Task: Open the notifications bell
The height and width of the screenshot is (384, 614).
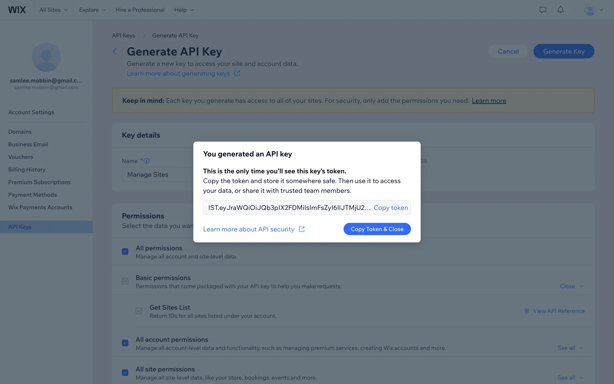Action: point(561,10)
